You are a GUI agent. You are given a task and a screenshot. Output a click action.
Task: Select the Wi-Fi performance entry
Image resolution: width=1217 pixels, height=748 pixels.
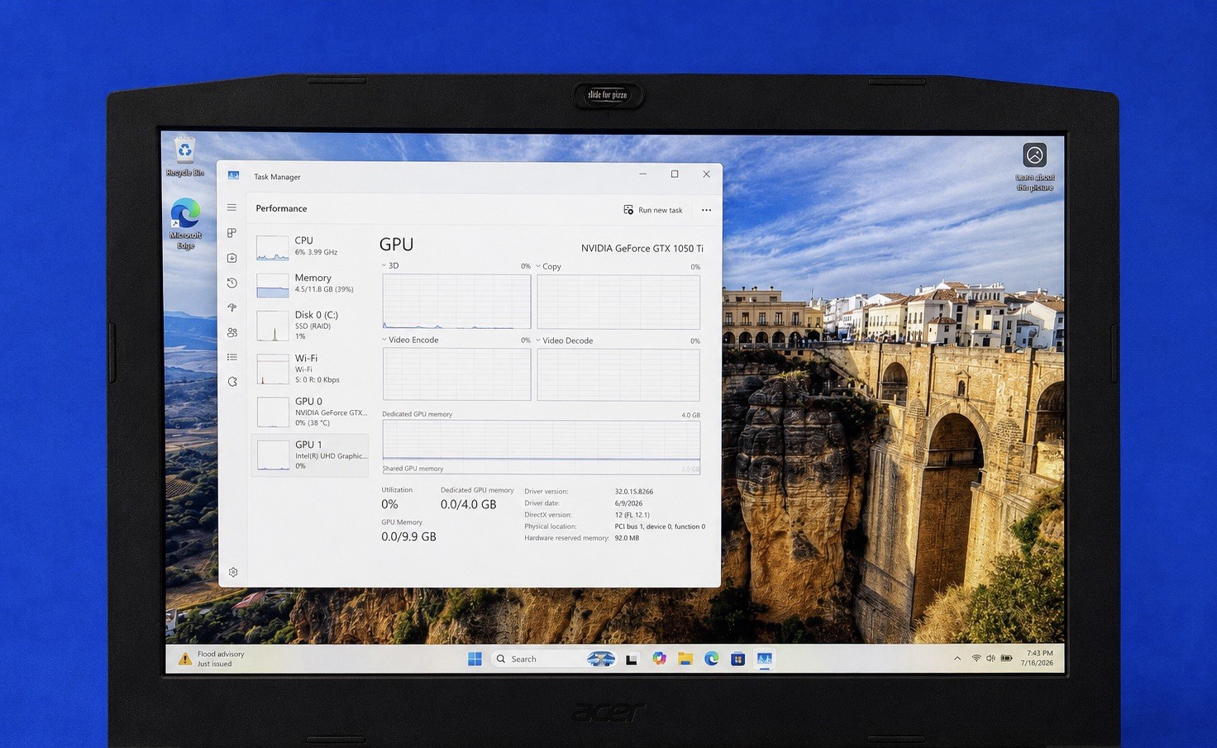pyautogui.click(x=310, y=369)
